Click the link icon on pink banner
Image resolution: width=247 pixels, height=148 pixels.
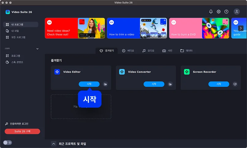174,22
